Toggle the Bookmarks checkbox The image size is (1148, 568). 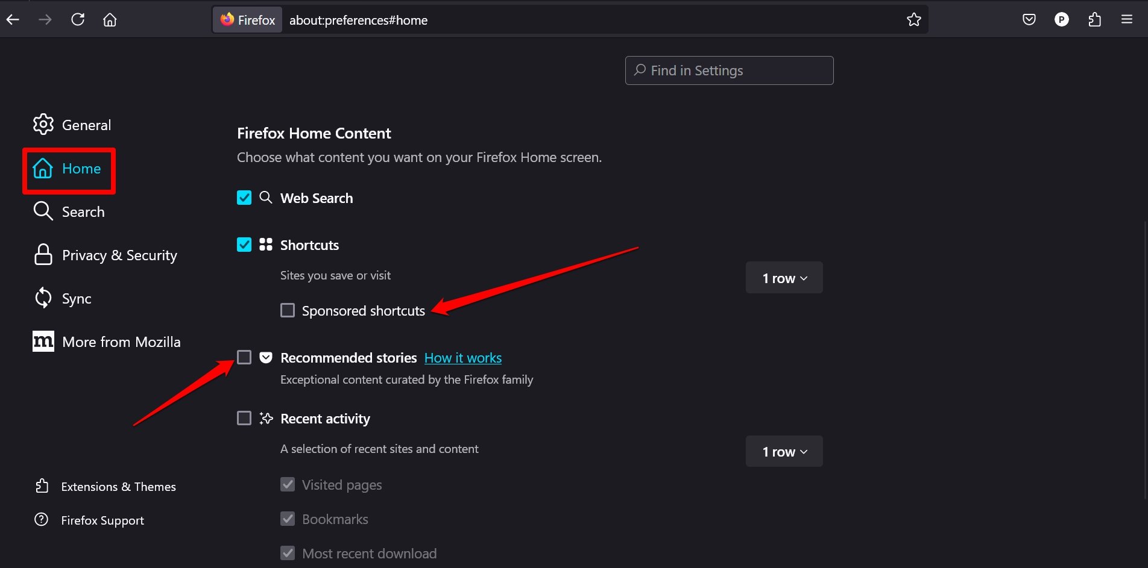tap(288, 519)
